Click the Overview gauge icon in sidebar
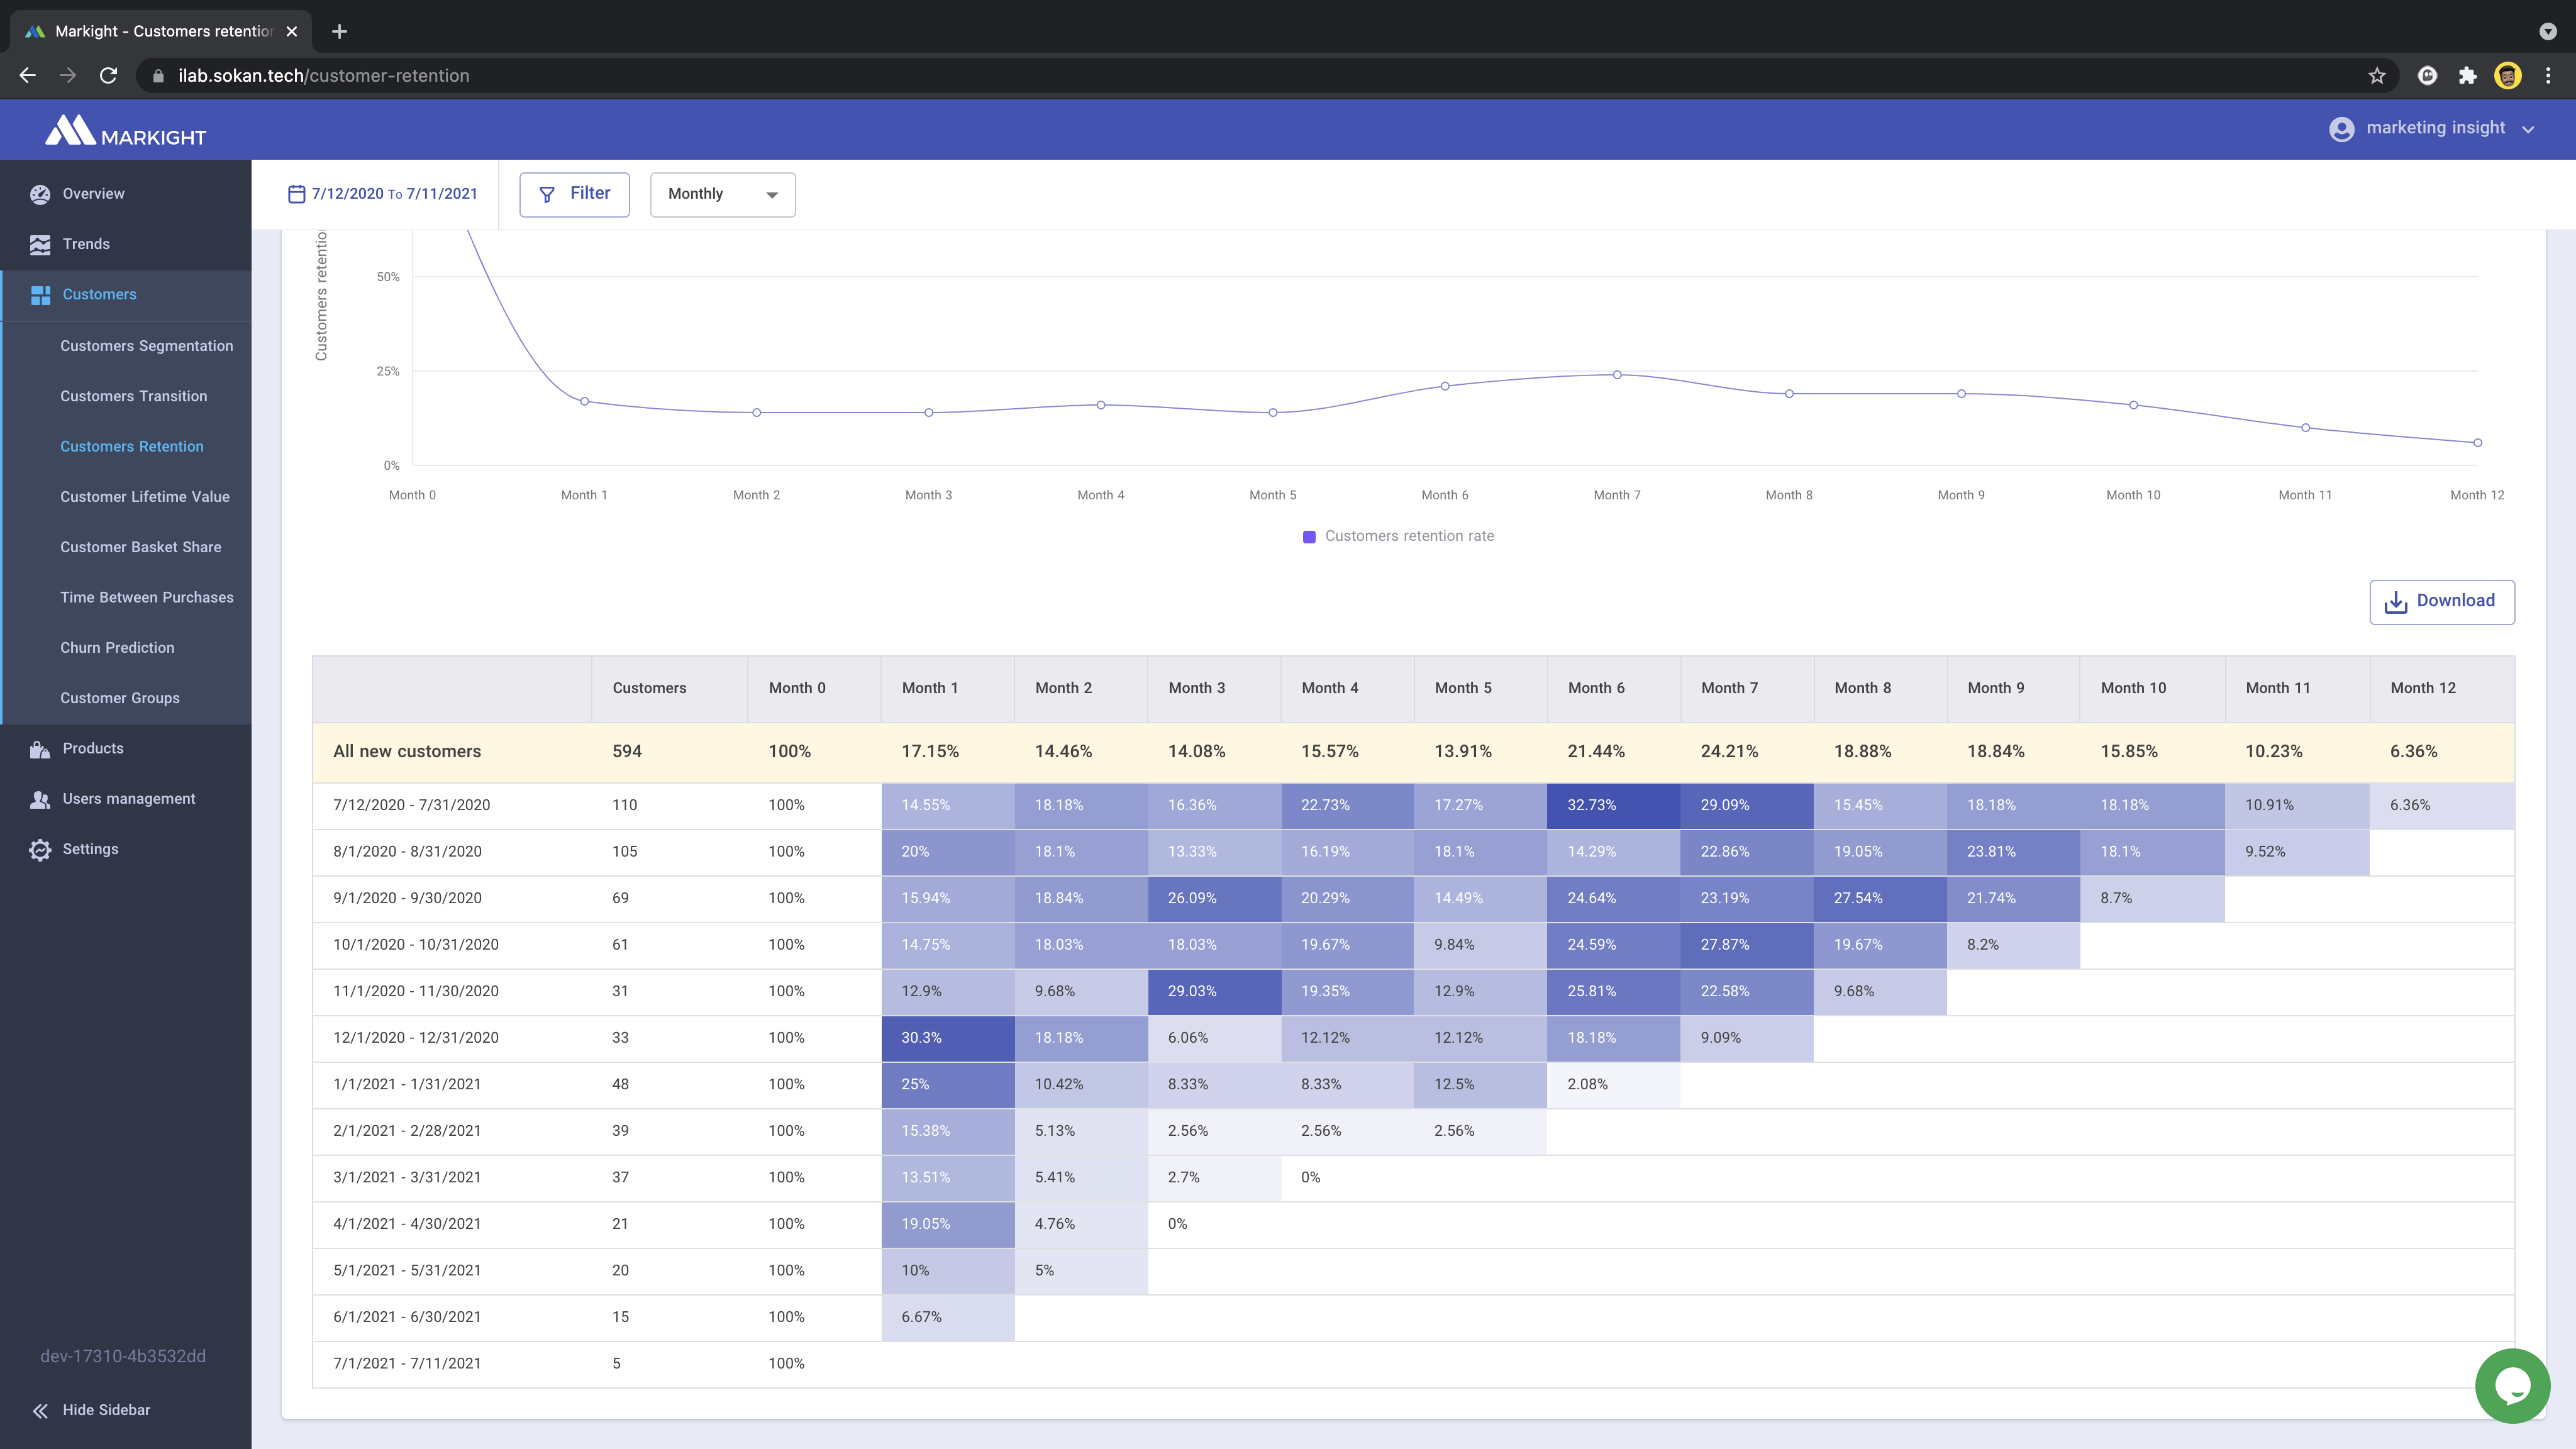The image size is (2576, 1449). click(40, 194)
